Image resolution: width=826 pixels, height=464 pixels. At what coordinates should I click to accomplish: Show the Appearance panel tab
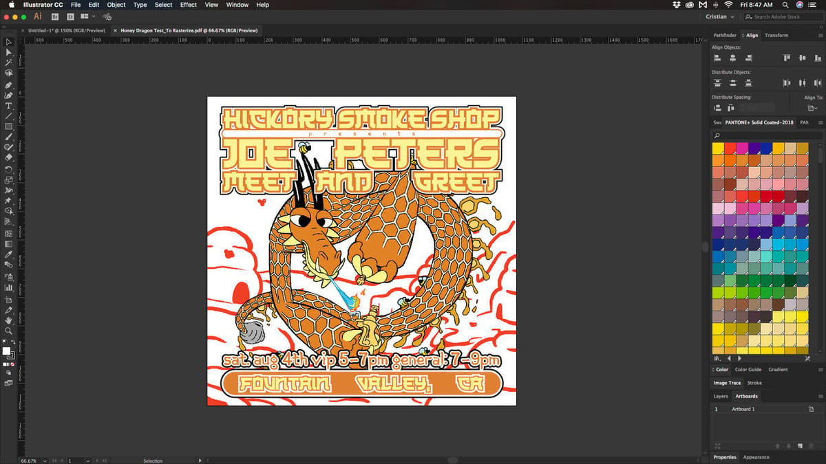(756, 457)
